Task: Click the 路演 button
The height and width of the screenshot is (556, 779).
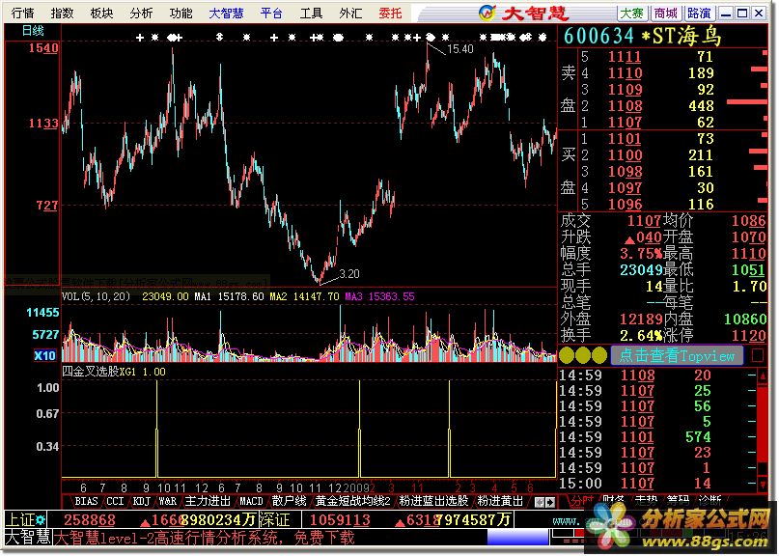Action: pyautogui.click(x=699, y=14)
